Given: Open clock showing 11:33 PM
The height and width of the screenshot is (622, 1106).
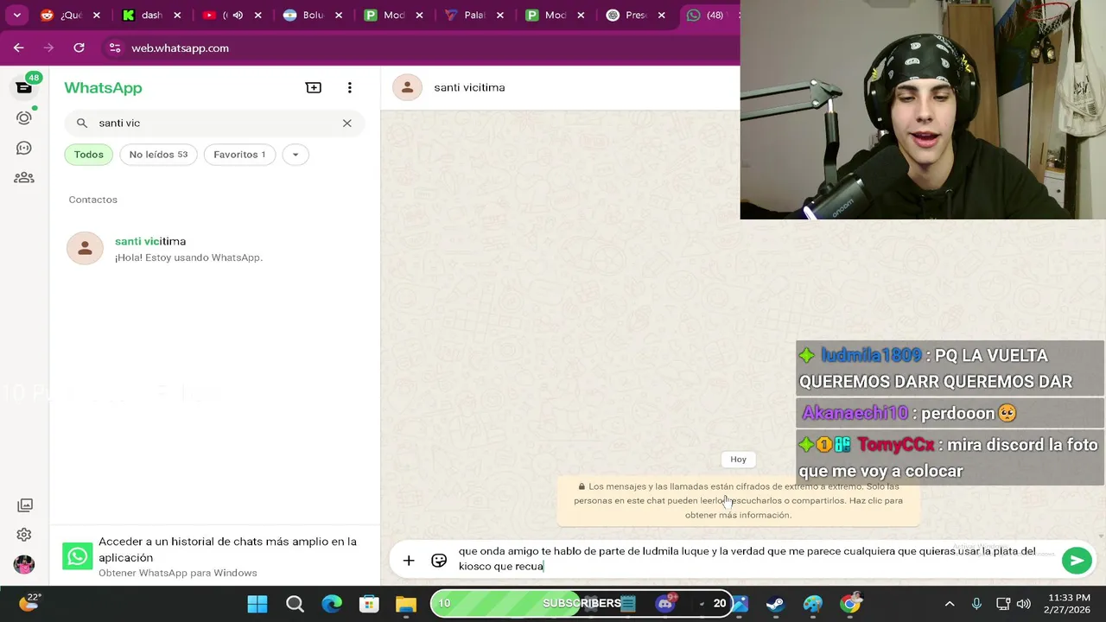Looking at the screenshot, I should tap(1070, 603).
